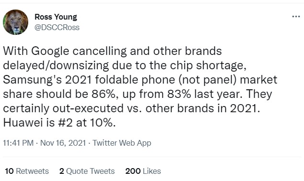Click the tweet line starting With Google cancelling
This screenshot has height=181, width=304.
pyautogui.click(x=113, y=51)
